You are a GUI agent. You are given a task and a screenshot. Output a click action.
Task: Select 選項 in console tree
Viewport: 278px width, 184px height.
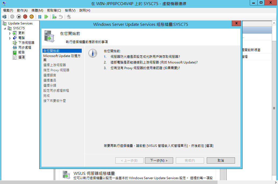(22, 57)
